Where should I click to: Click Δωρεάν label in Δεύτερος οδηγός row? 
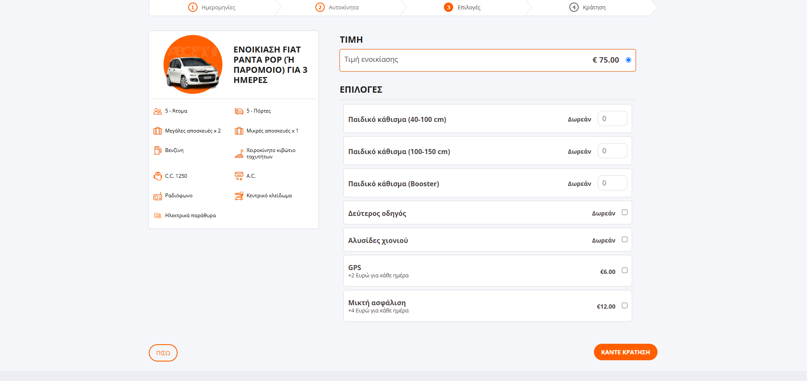pyautogui.click(x=603, y=213)
